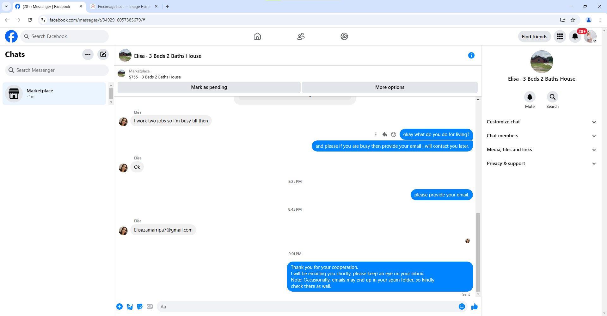This screenshot has width=607, height=316.
Task: Bookmark this page with the star icon
Action: click(573, 20)
